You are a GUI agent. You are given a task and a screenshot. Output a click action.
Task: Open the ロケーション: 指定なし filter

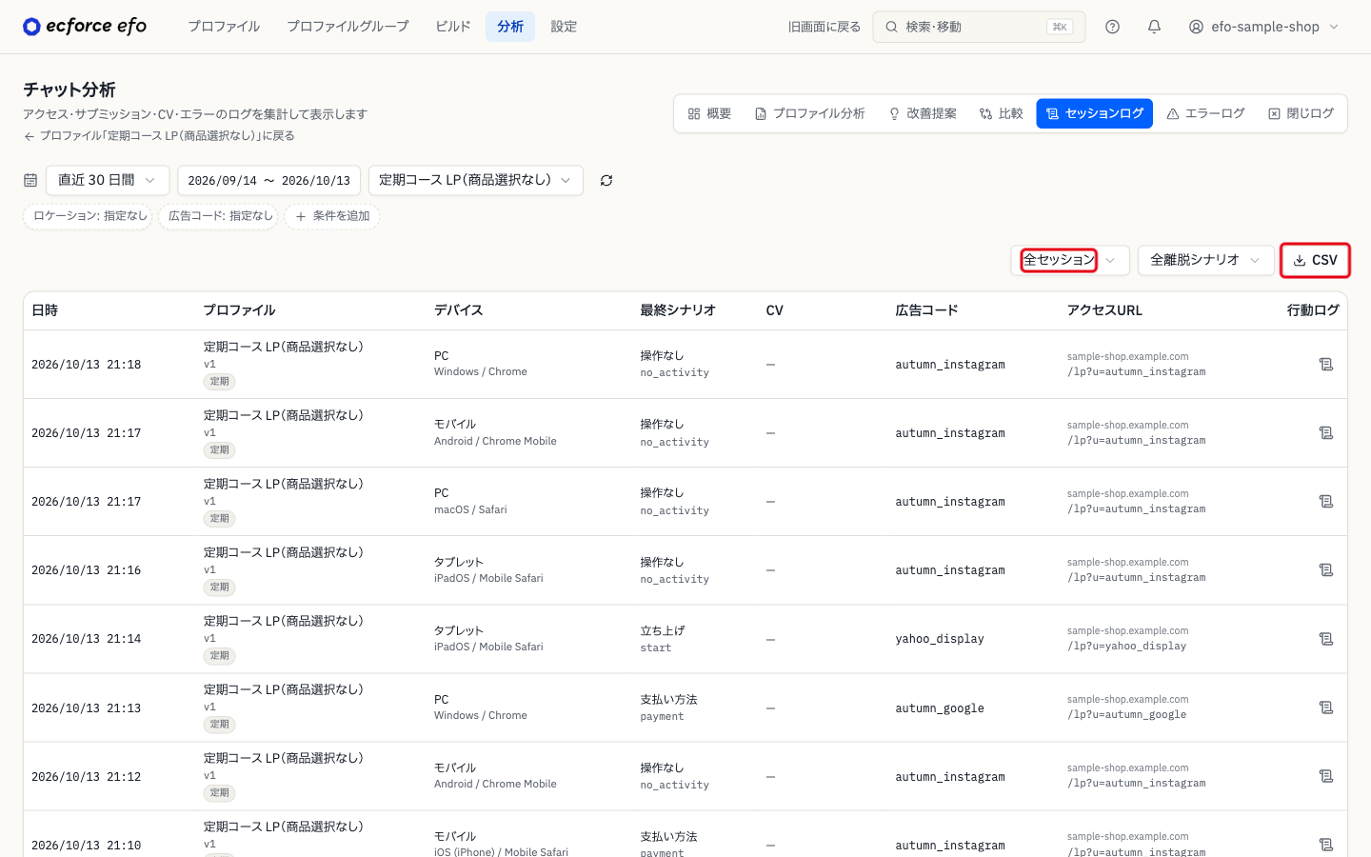click(x=89, y=216)
